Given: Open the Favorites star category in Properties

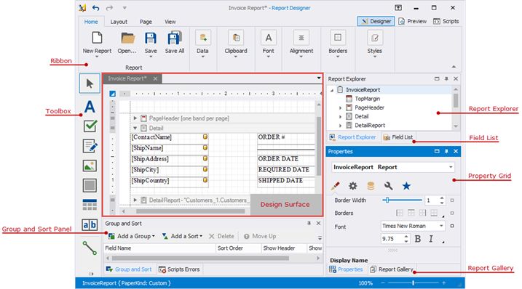Looking at the screenshot, I should (x=406, y=186).
